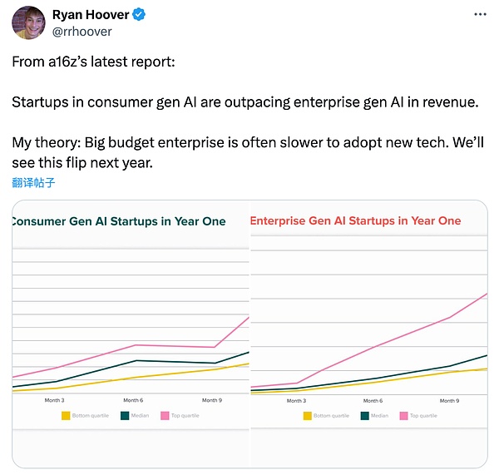Click dark green Median swatch in Consumer chart

tap(125, 415)
